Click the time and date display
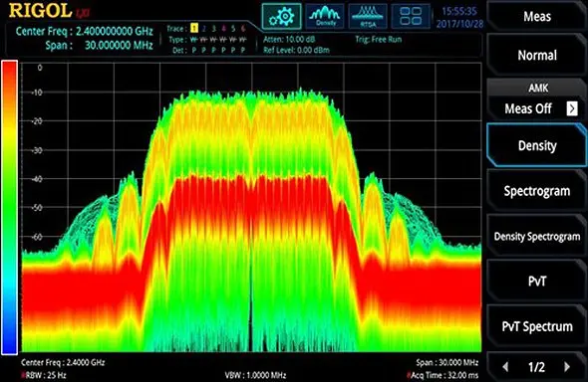588x382 pixels. click(459, 17)
